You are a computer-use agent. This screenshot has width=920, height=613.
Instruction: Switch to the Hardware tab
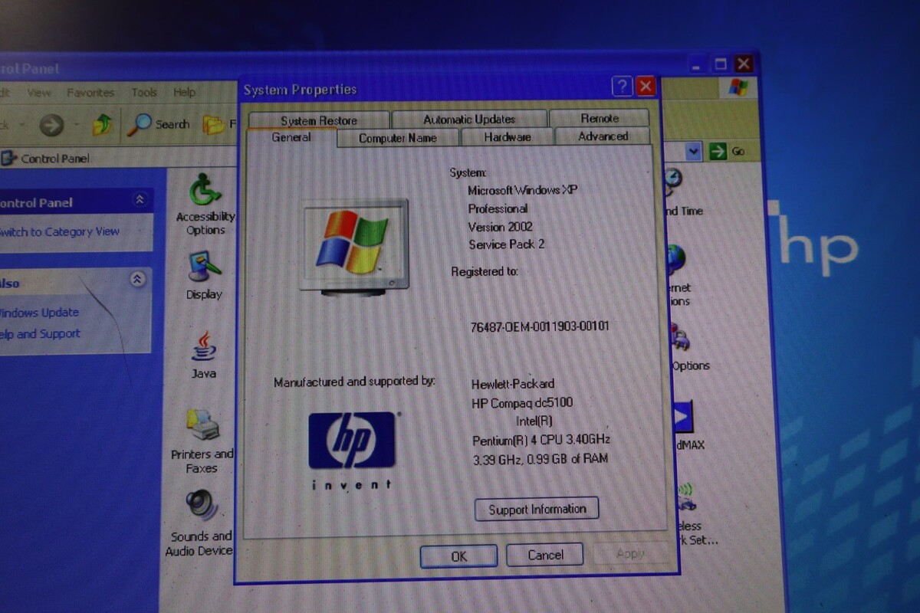tap(507, 137)
